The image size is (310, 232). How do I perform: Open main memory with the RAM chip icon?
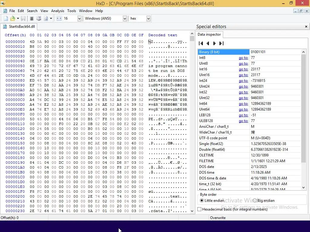[31, 18]
